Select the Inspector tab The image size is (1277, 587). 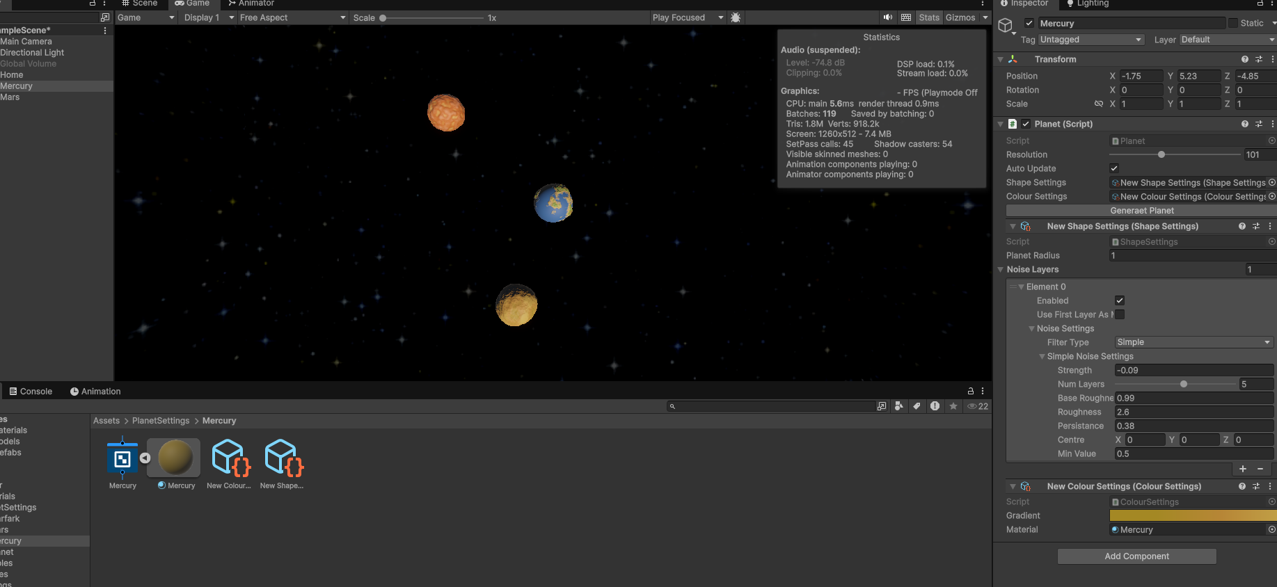(1024, 3)
